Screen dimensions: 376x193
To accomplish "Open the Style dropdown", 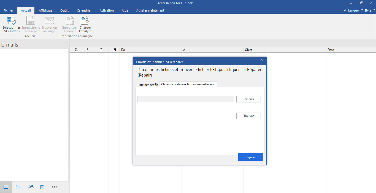I will (x=368, y=10).
